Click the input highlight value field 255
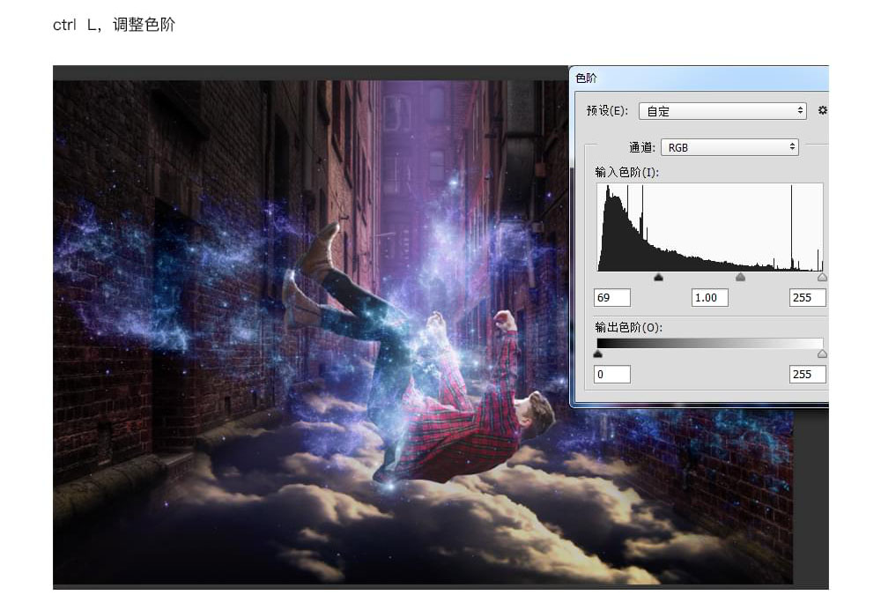Screen dimensions: 881x603 pyautogui.click(x=807, y=298)
